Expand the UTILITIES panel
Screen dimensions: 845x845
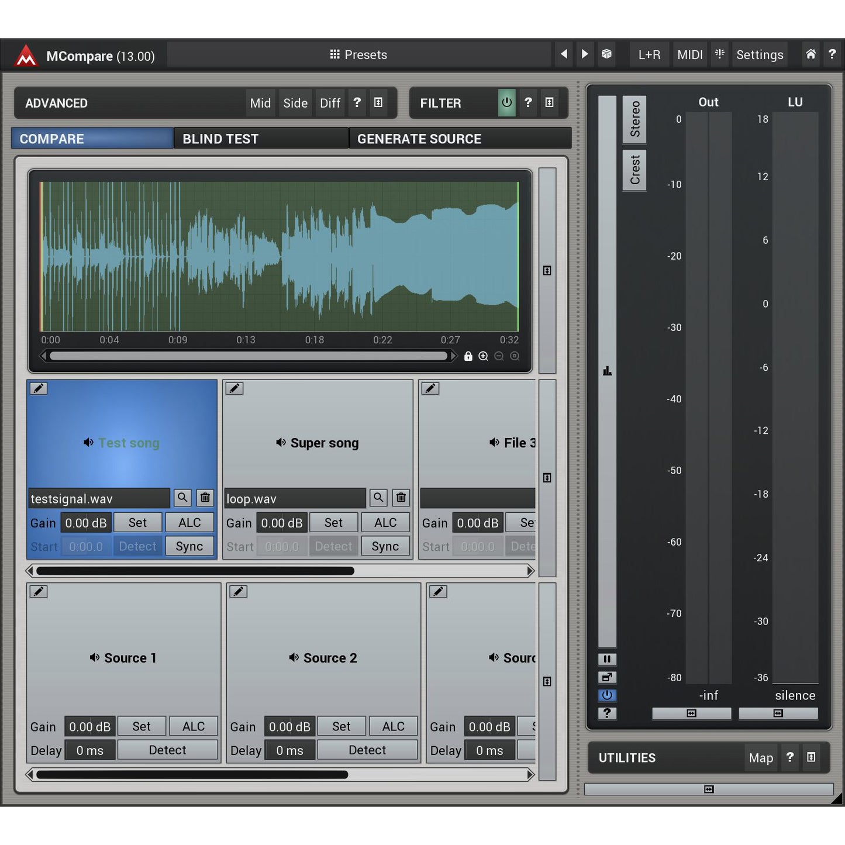pos(812,757)
